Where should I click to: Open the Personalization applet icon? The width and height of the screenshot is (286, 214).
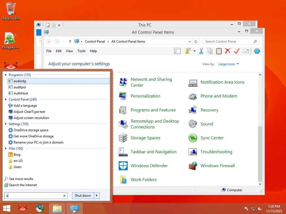click(123, 96)
